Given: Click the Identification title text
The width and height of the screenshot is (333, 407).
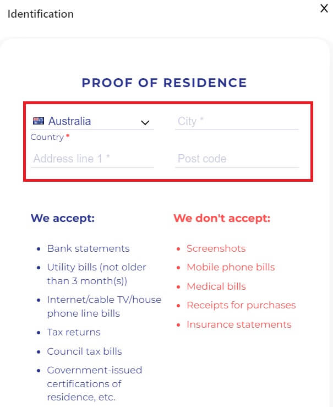Looking at the screenshot, I should pos(40,14).
